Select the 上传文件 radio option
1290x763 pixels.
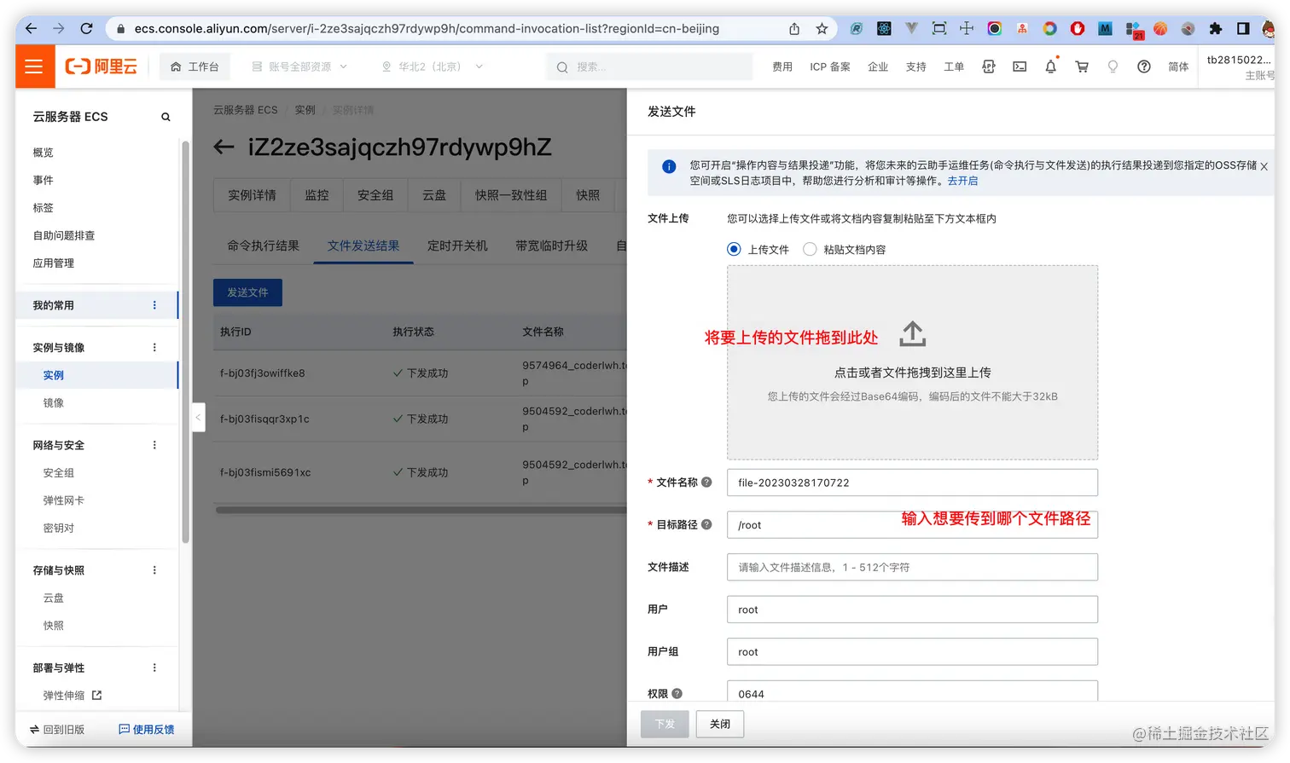click(734, 249)
